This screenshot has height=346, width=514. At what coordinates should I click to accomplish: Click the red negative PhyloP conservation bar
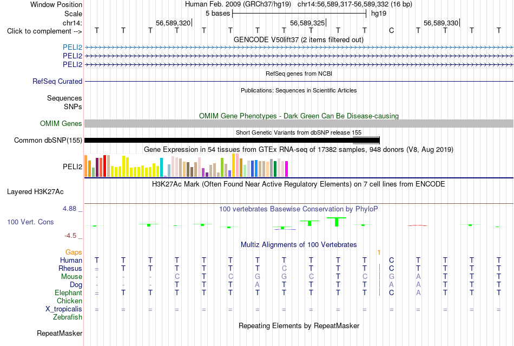(418, 225)
